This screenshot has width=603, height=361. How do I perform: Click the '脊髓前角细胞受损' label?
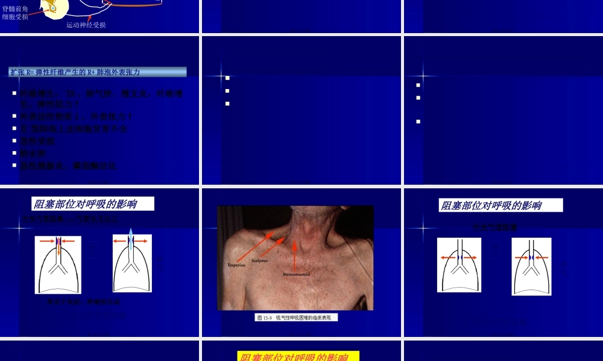tap(15, 13)
